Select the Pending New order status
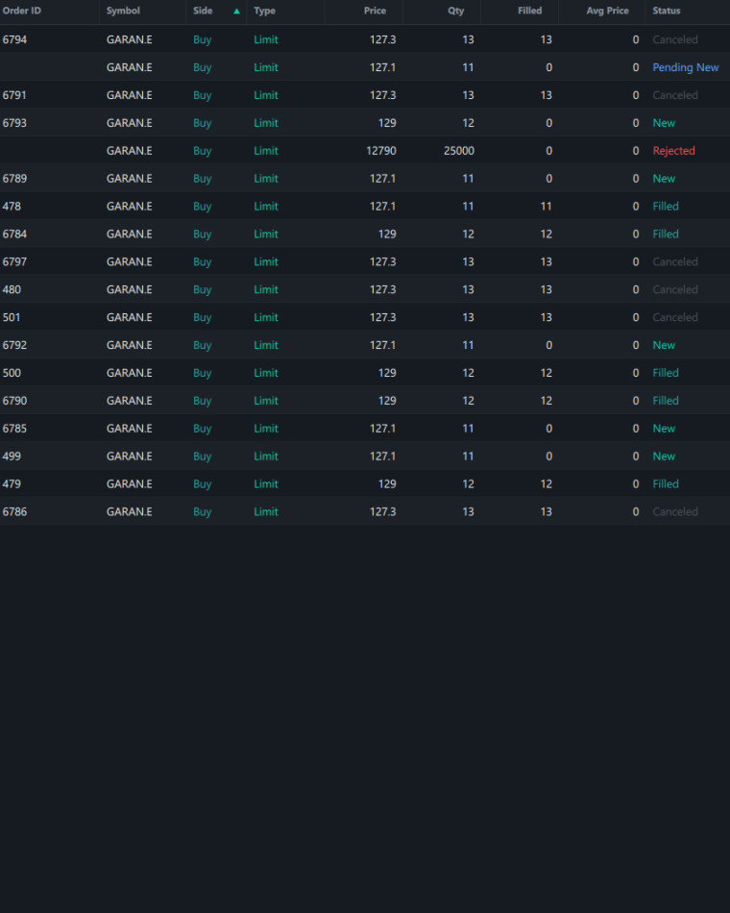This screenshot has height=913, width=730. [685, 67]
